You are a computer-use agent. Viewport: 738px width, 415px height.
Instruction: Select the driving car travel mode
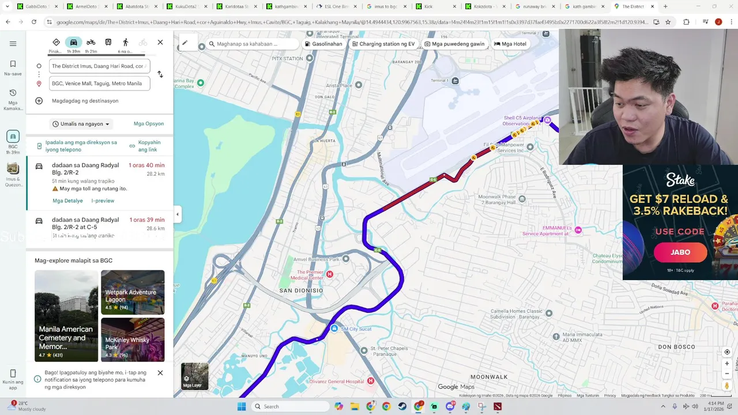(74, 43)
